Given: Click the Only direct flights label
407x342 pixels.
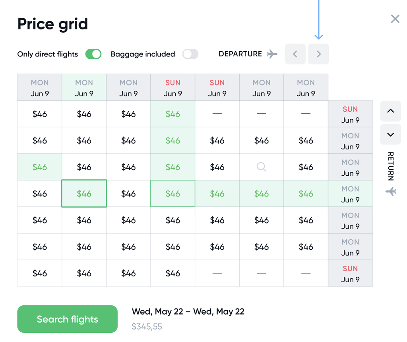Looking at the screenshot, I should point(48,54).
